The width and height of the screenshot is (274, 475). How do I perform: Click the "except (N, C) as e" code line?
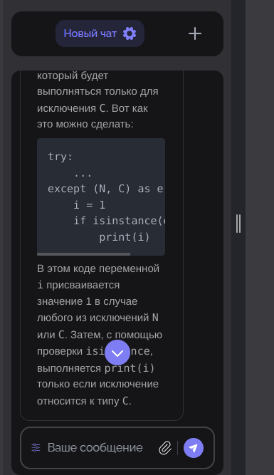[x=105, y=189]
